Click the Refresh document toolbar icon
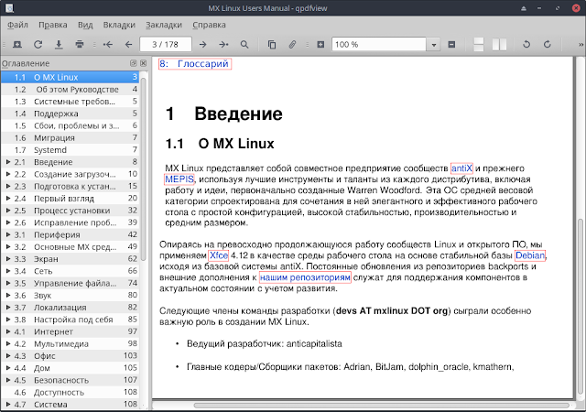 click(38, 45)
